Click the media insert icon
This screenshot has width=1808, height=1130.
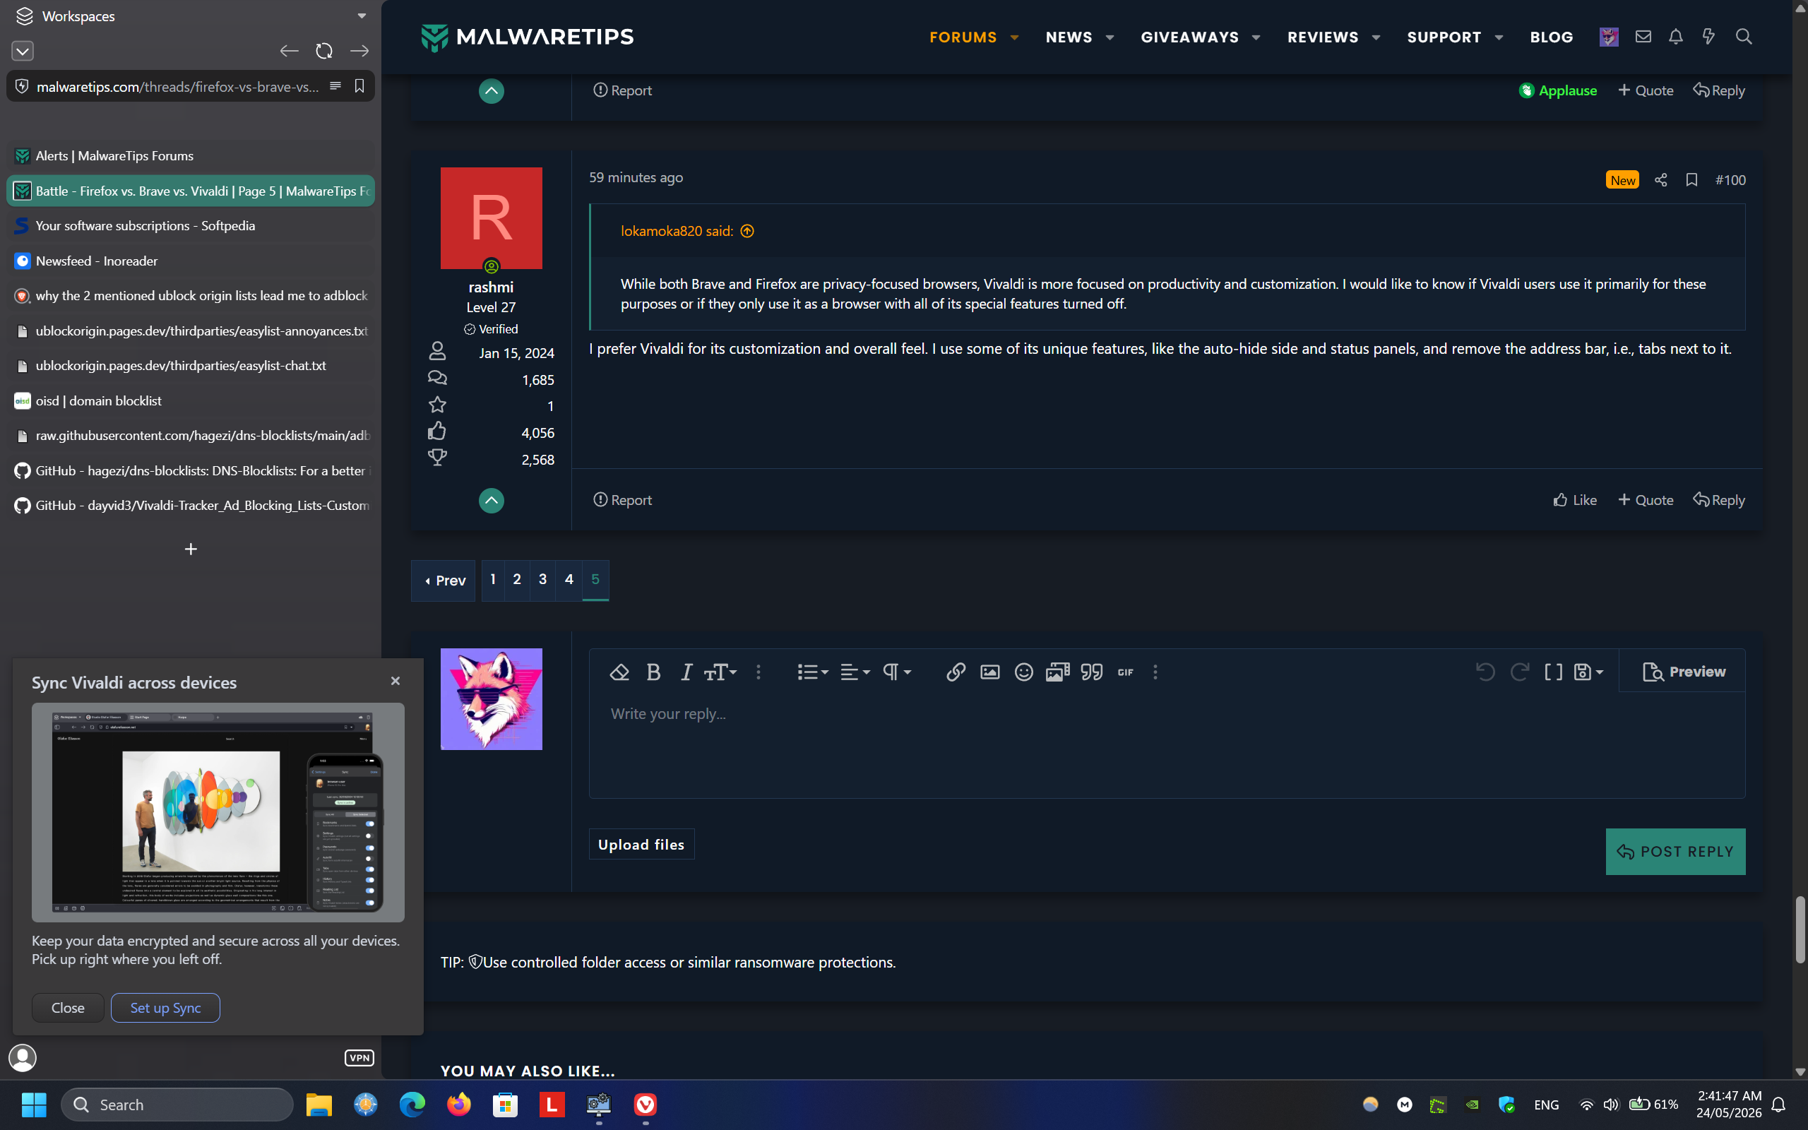[1058, 672]
